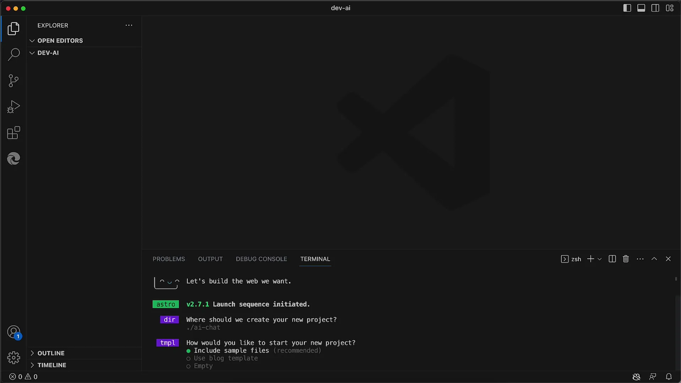Toggle primary side bar layout icon
The image size is (681, 383).
tap(627, 8)
